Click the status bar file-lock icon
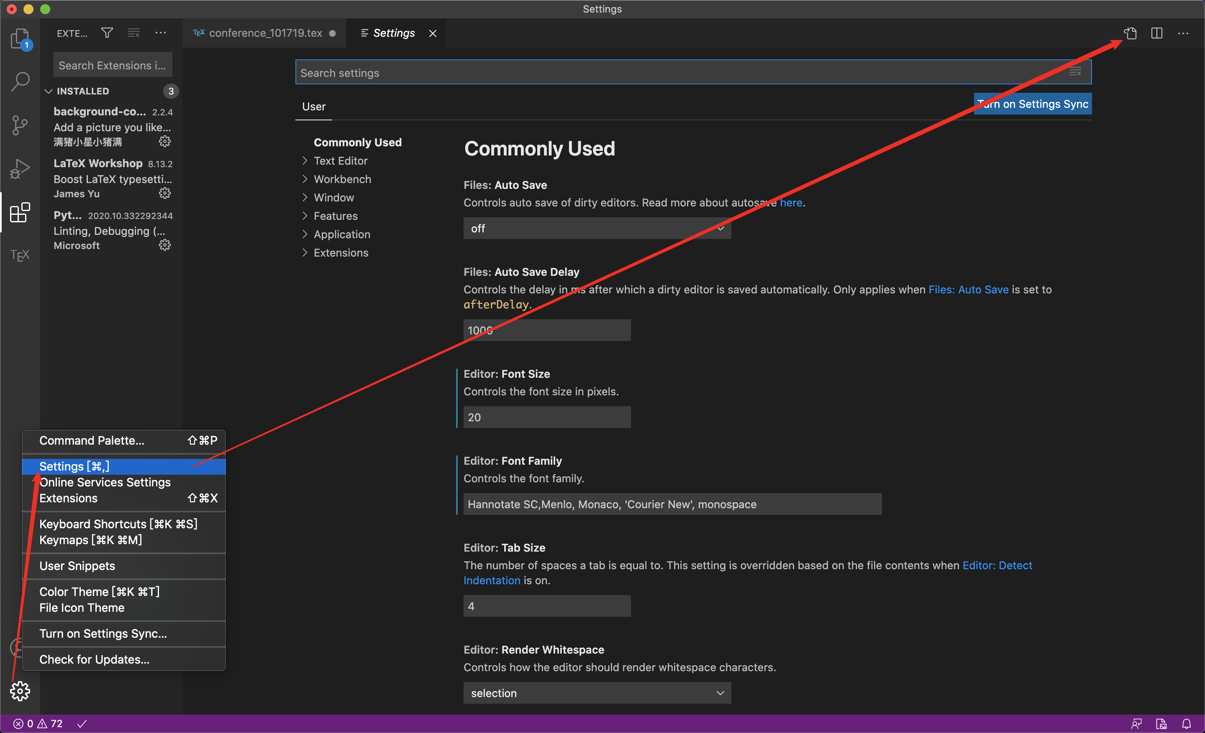The width and height of the screenshot is (1205, 733). point(1161,723)
